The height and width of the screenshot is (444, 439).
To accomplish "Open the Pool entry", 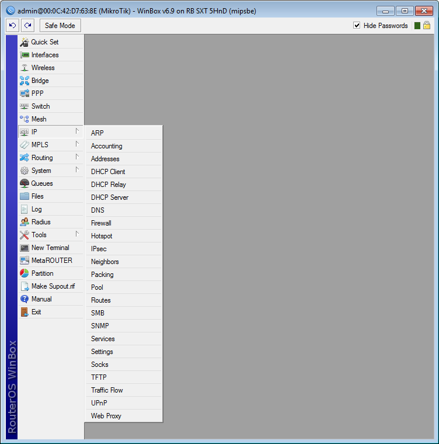I will point(124,287).
